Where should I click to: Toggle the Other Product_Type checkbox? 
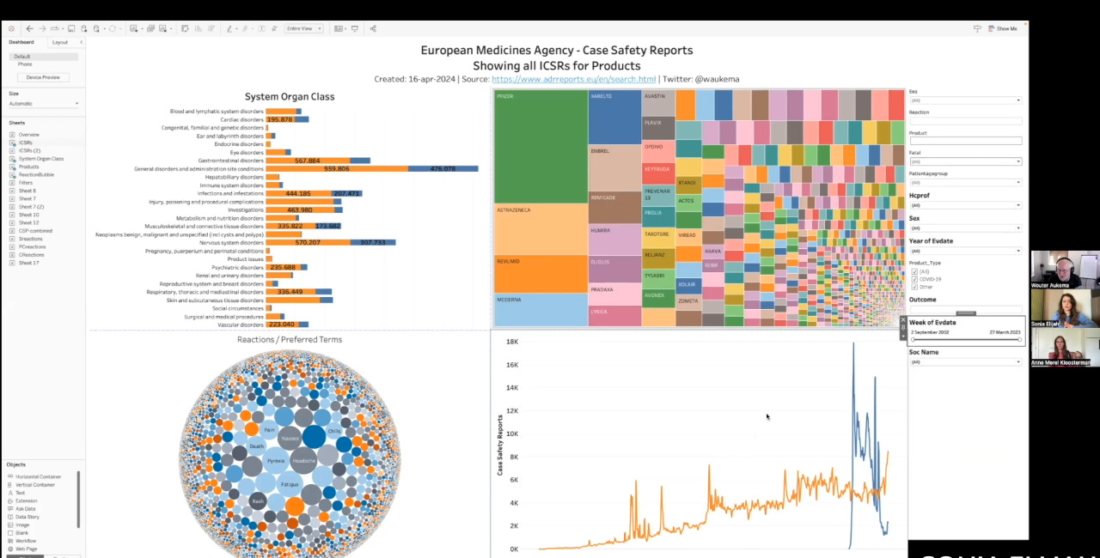pyautogui.click(x=914, y=287)
